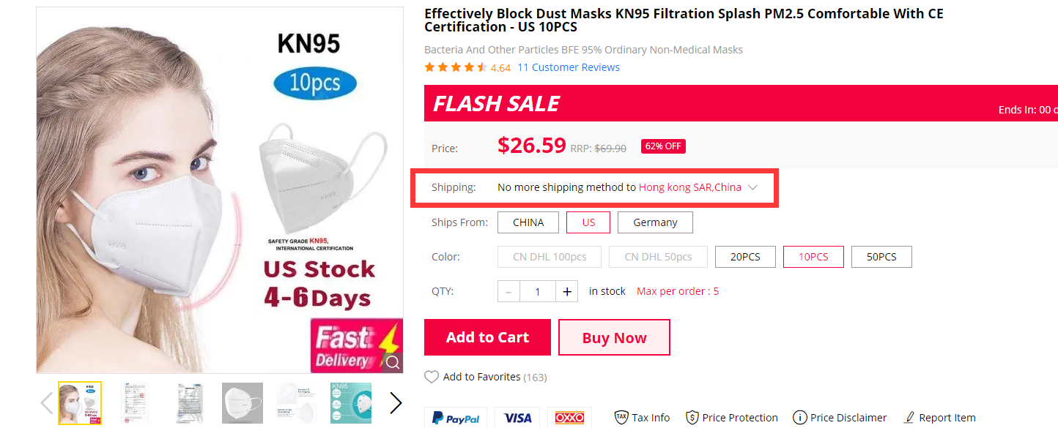1058x428 pixels.
Task: Click the Add to Cart button
Action: (x=487, y=337)
